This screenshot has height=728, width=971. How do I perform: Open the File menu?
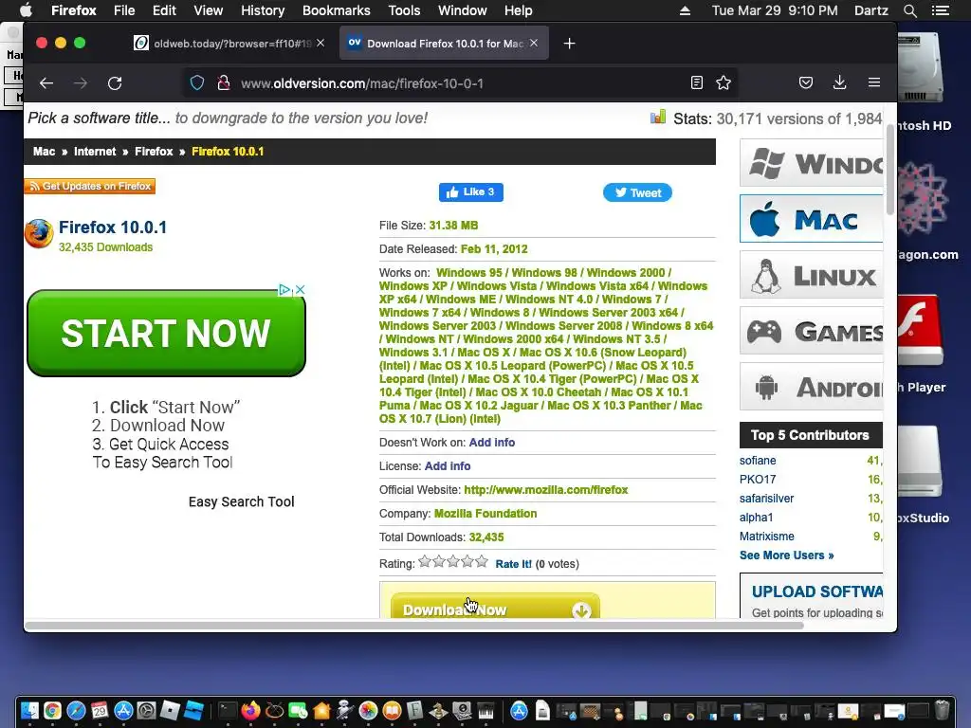pyautogui.click(x=124, y=10)
